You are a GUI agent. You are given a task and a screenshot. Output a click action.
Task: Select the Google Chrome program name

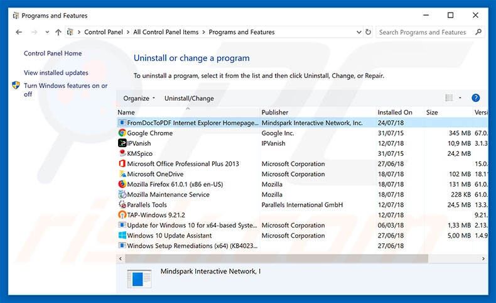point(150,133)
